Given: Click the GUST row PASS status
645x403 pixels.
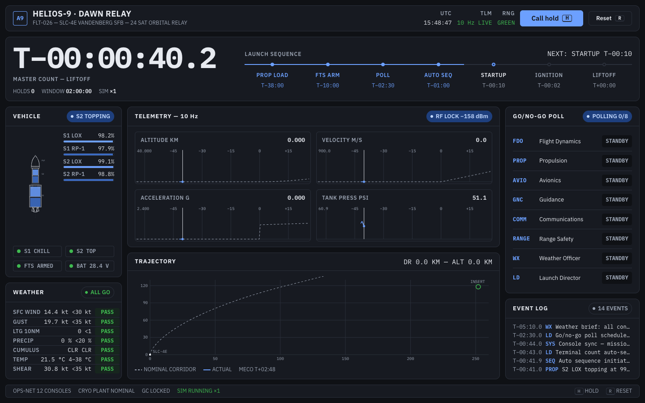Looking at the screenshot, I should pyautogui.click(x=107, y=322).
